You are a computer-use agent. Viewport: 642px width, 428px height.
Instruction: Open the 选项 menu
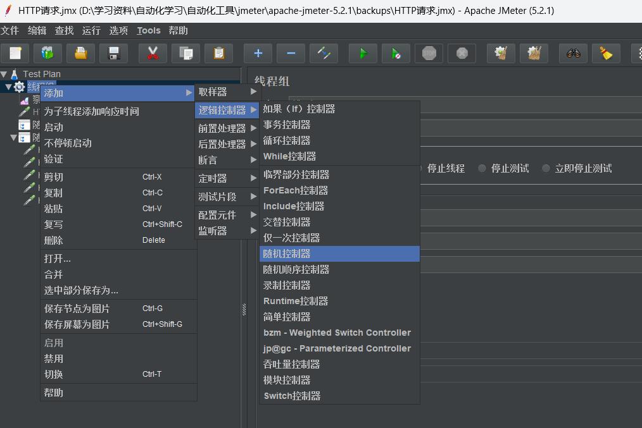119,30
